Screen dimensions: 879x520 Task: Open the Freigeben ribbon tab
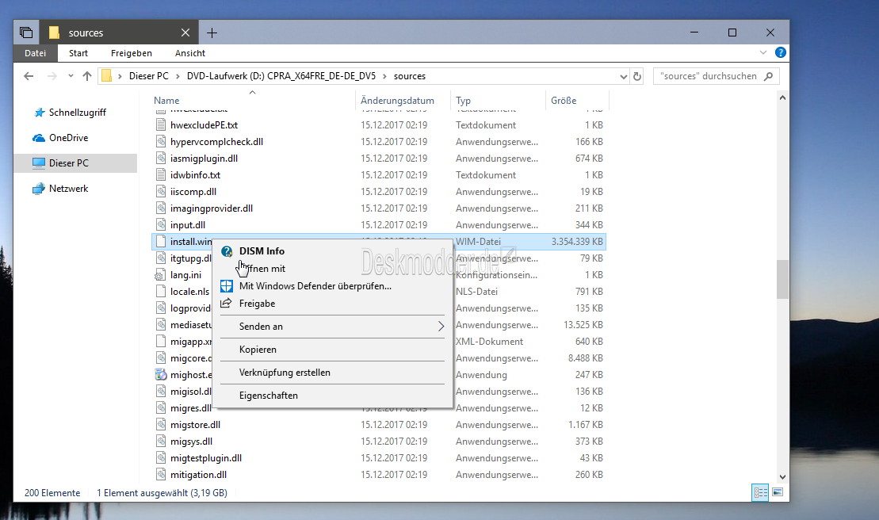[x=132, y=53]
